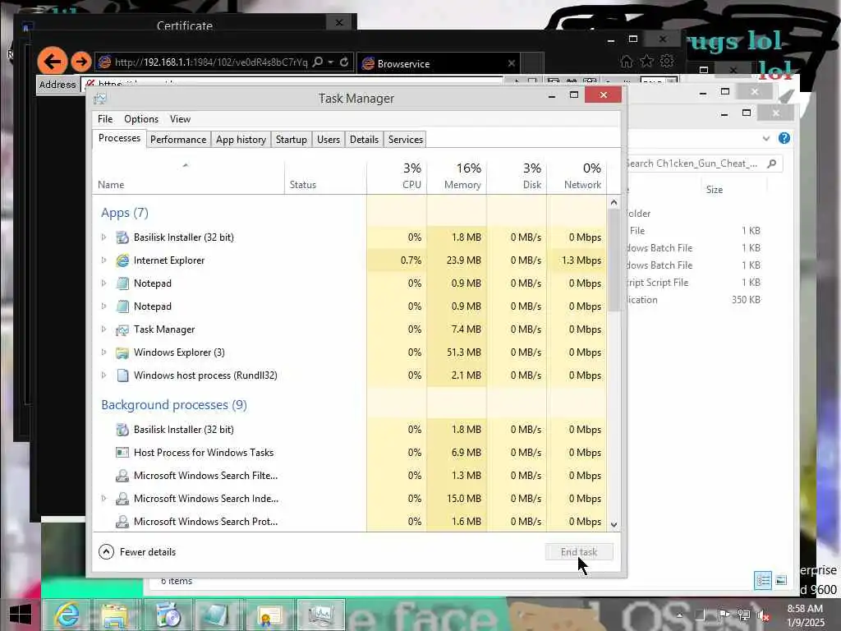Expand the Windows Explorer (3) entry
Screen dimensions: 841x631
coord(104,352)
